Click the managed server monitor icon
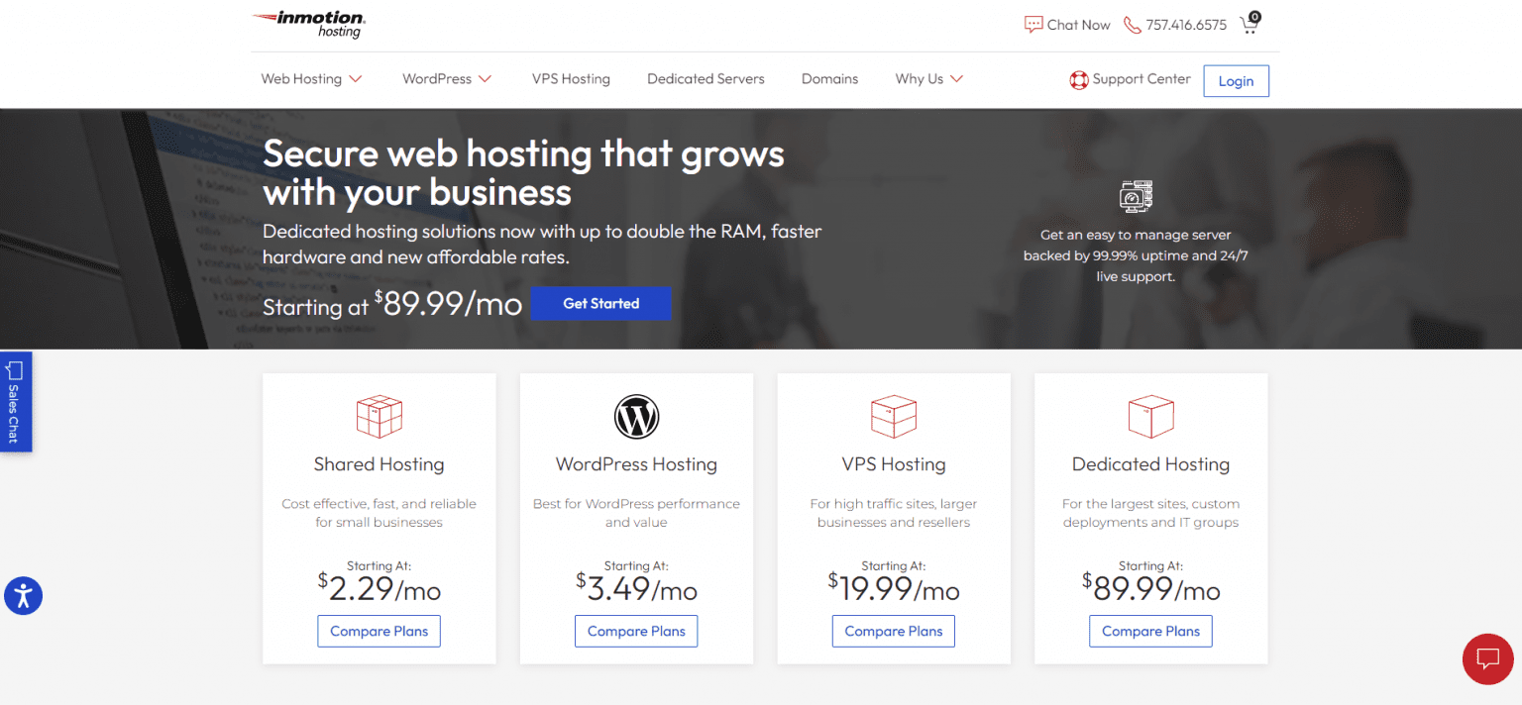Screen dimensions: 1522x705 1136,196
